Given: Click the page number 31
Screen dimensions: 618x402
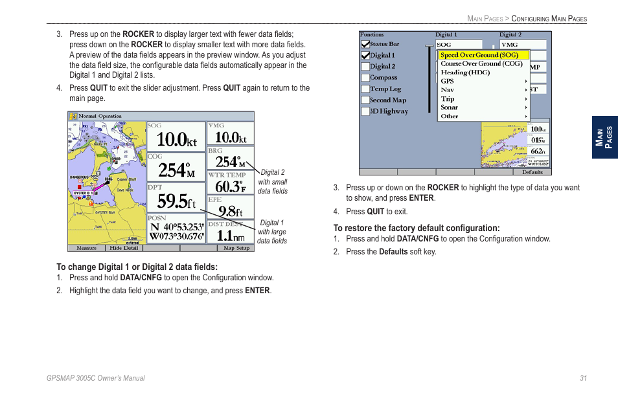Looking at the screenshot, I should click(x=583, y=378).
